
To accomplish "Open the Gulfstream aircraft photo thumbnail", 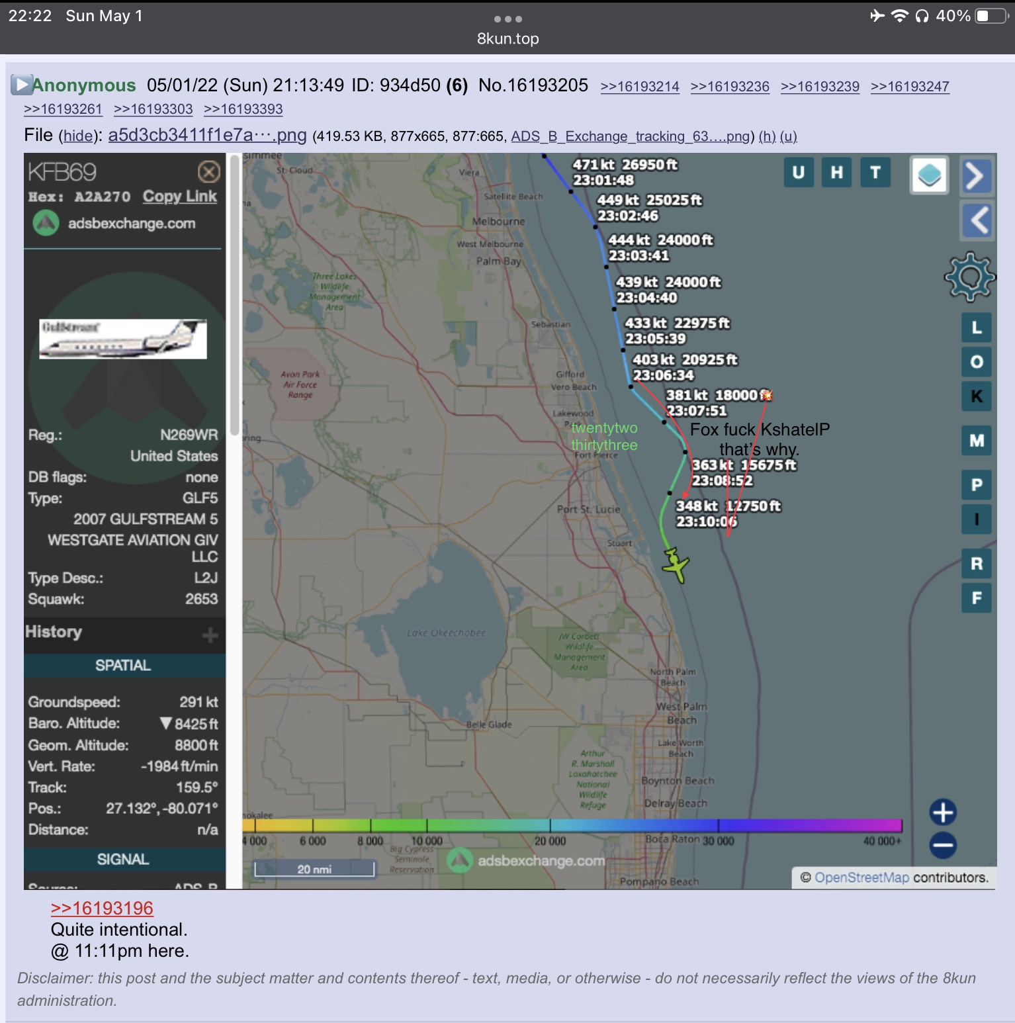I will pos(123,339).
